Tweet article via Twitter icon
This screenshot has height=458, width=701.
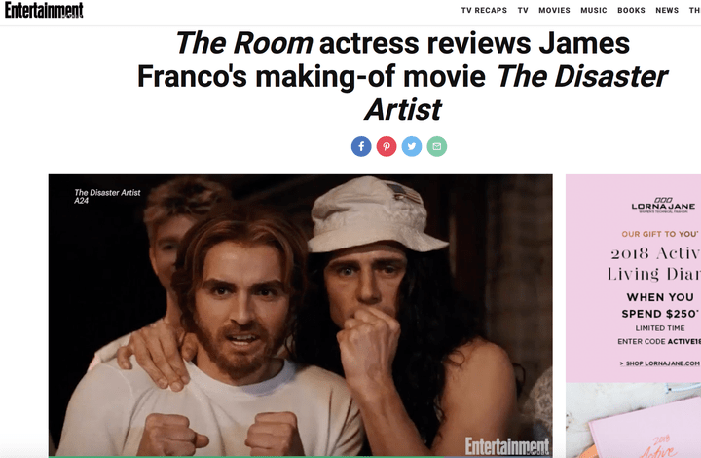click(412, 146)
